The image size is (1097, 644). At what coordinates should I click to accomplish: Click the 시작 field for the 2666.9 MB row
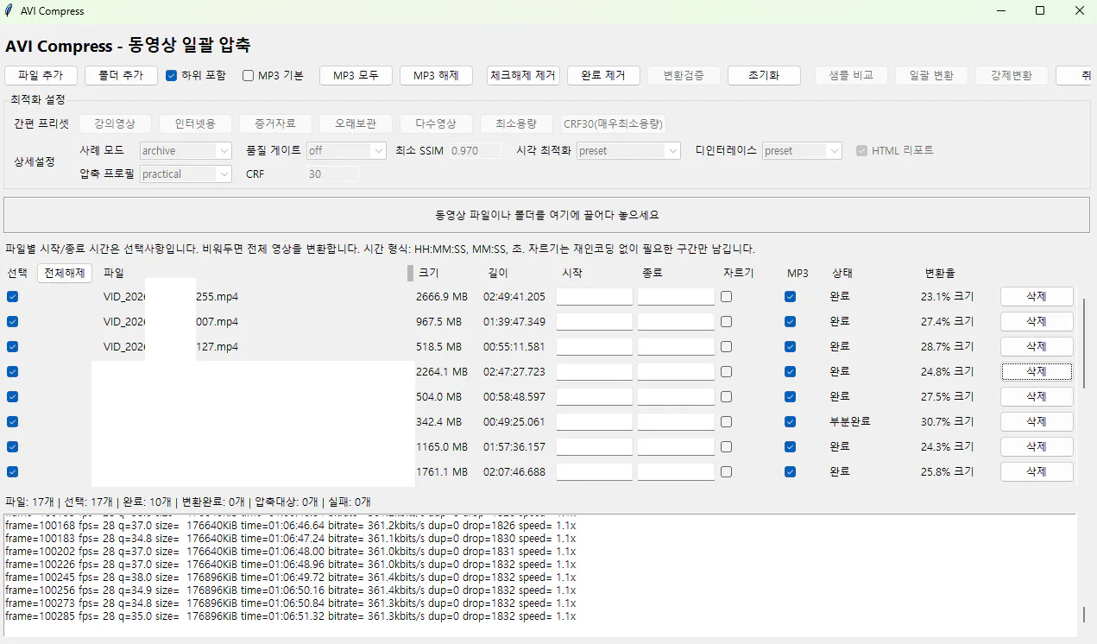click(595, 297)
